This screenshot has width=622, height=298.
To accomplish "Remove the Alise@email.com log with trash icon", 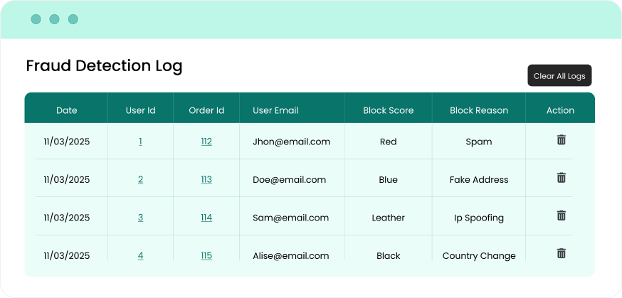I will [x=561, y=253].
